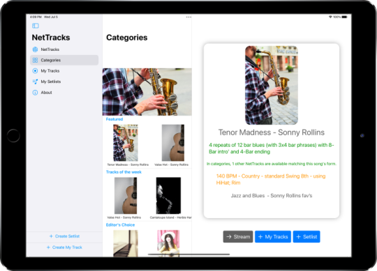Screen dimensions: 377x271
Task: Click the matching song's form note
Action: [x=272, y=164]
